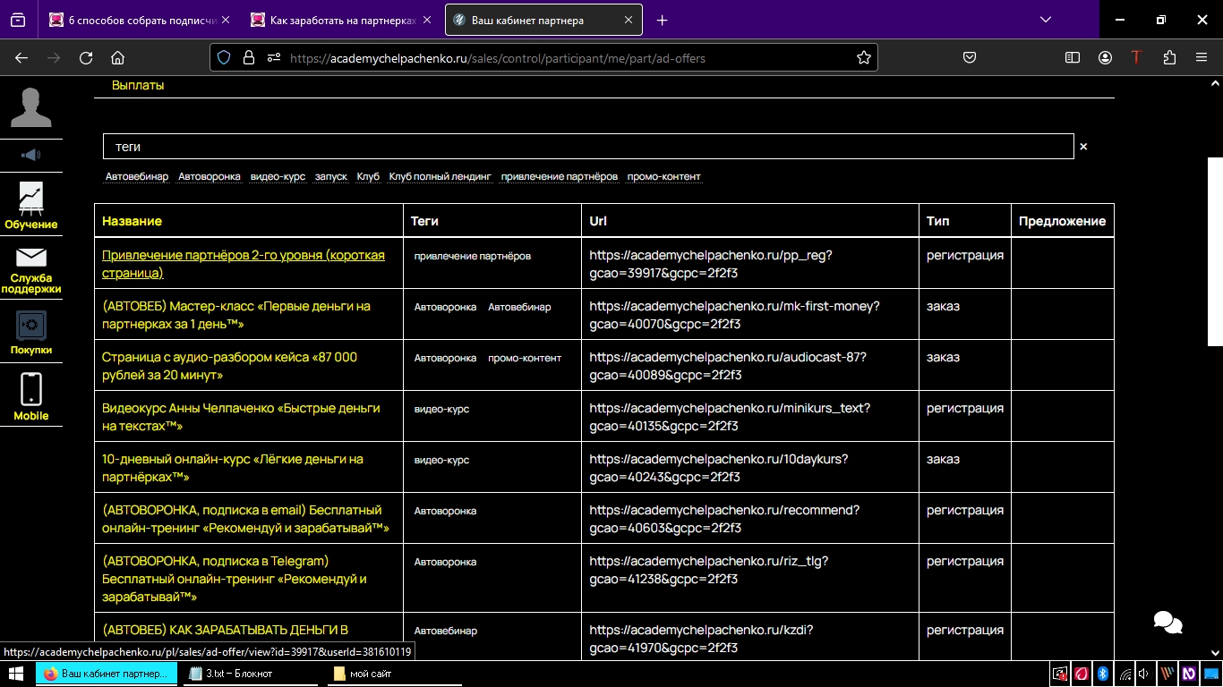Open Pocket save icon in toolbar

tap(969, 57)
